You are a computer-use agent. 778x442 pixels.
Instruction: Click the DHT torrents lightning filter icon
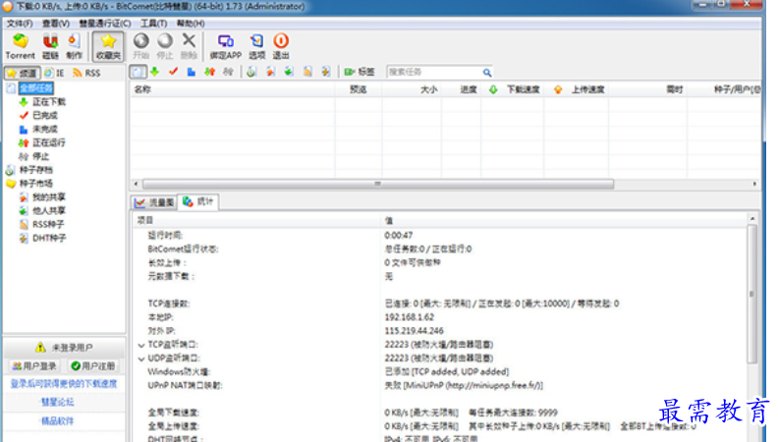(326, 72)
